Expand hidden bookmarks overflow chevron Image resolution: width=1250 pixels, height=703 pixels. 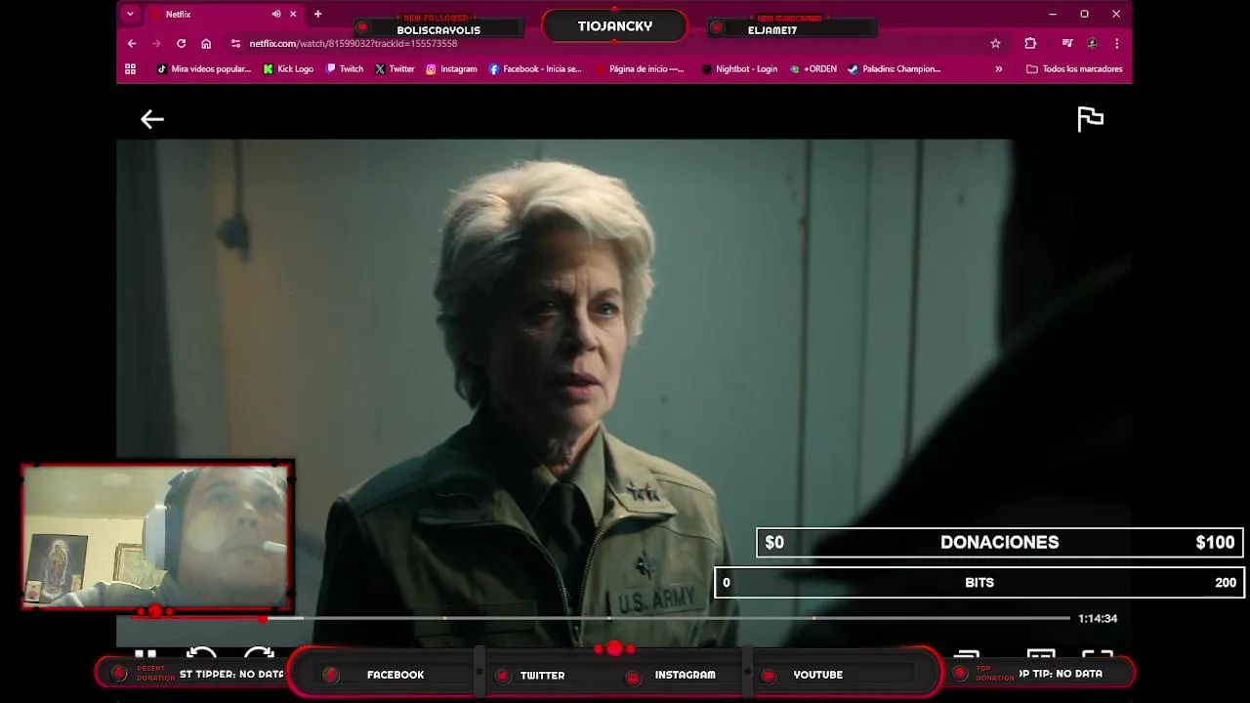click(998, 69)
